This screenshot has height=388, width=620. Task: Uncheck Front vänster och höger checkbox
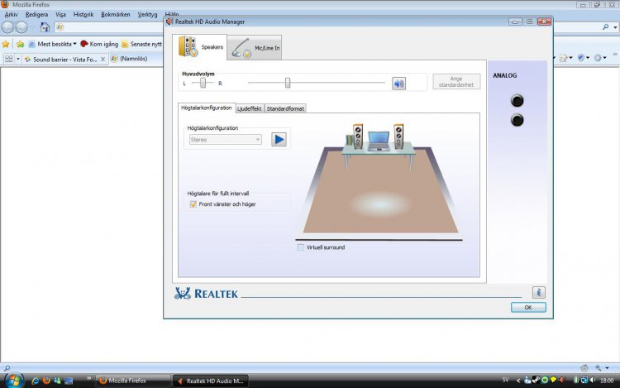[193, 204]
